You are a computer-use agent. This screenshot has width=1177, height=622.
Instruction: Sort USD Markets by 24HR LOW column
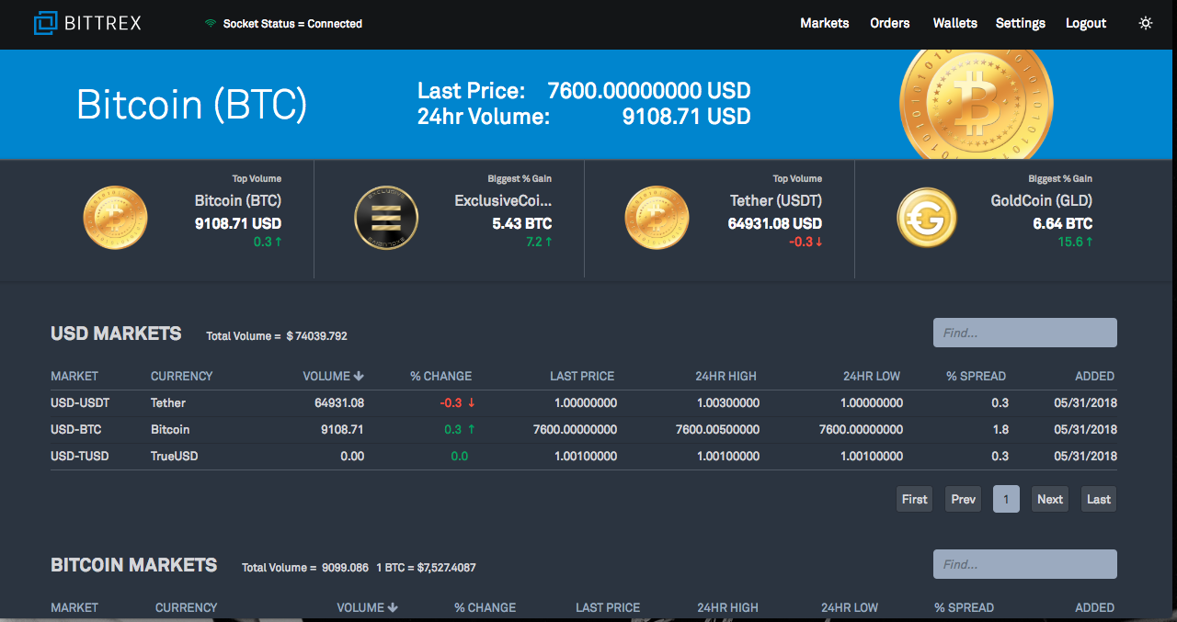pyautogui.click(x=872, y=376)
